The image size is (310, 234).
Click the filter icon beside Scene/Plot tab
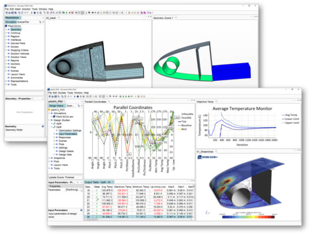(x=40, y=22)
